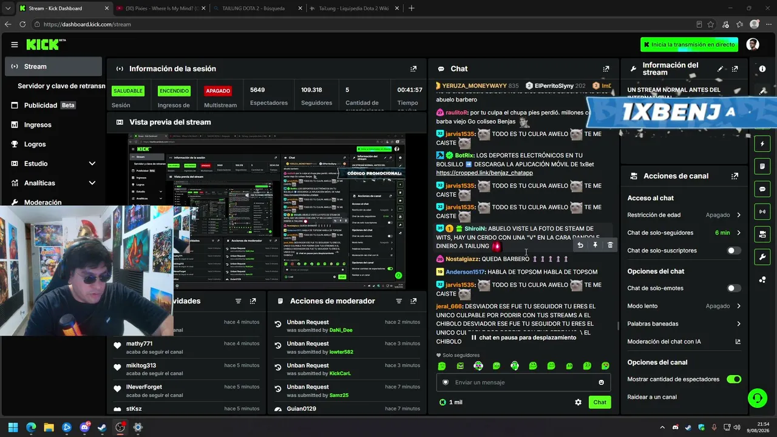Pin ShiroiN's chat message

(x=595, y=245)
